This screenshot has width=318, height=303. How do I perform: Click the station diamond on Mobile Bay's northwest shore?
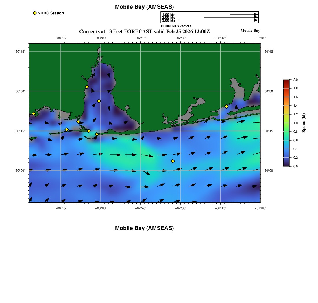(87, 87)
